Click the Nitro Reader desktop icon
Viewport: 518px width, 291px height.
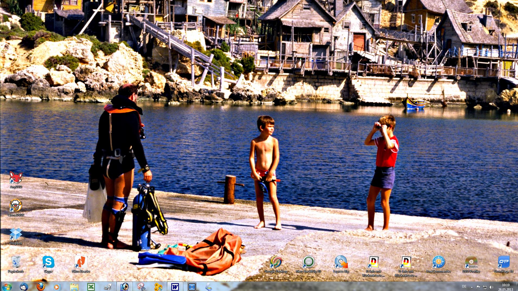click(81, 263)
